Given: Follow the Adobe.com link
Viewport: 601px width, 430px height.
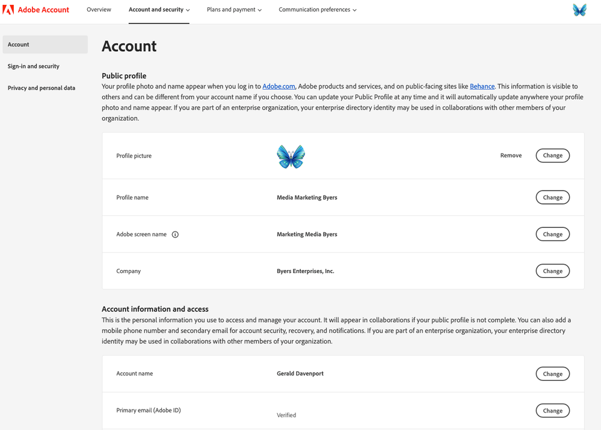Looking at the screenshot, I should 279,86.
